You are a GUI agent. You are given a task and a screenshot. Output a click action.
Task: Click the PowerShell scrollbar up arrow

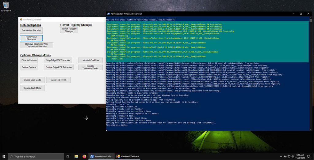311,18
